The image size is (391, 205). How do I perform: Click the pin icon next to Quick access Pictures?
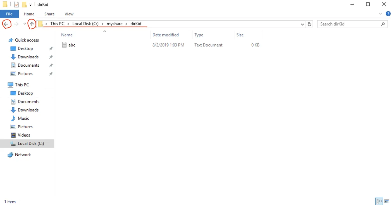coord(51,74)
